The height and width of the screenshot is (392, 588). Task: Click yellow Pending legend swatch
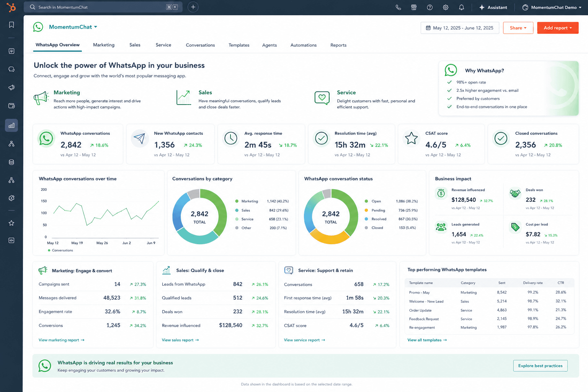(x=366, y=210)
